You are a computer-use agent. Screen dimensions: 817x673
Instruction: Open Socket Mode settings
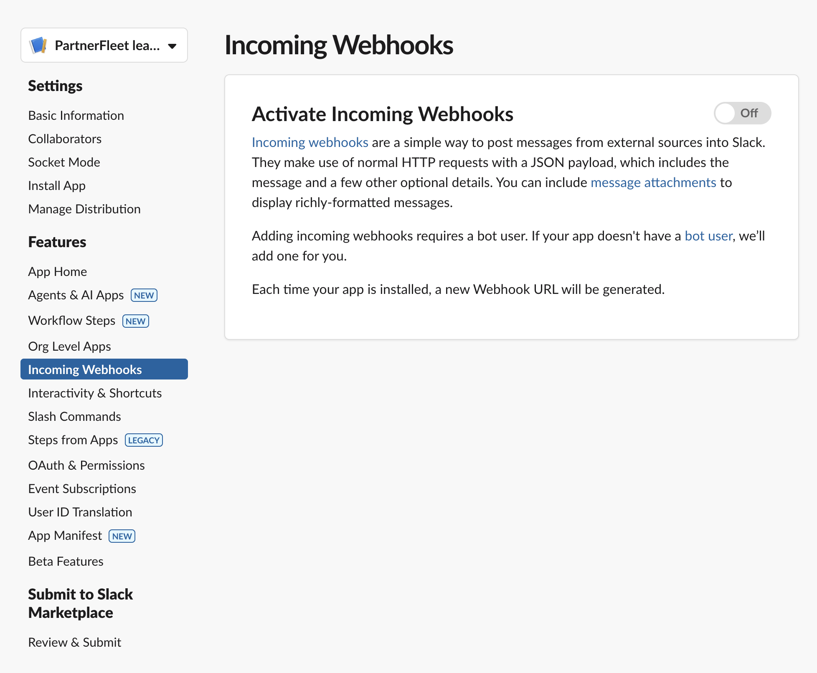click(64, 162)
